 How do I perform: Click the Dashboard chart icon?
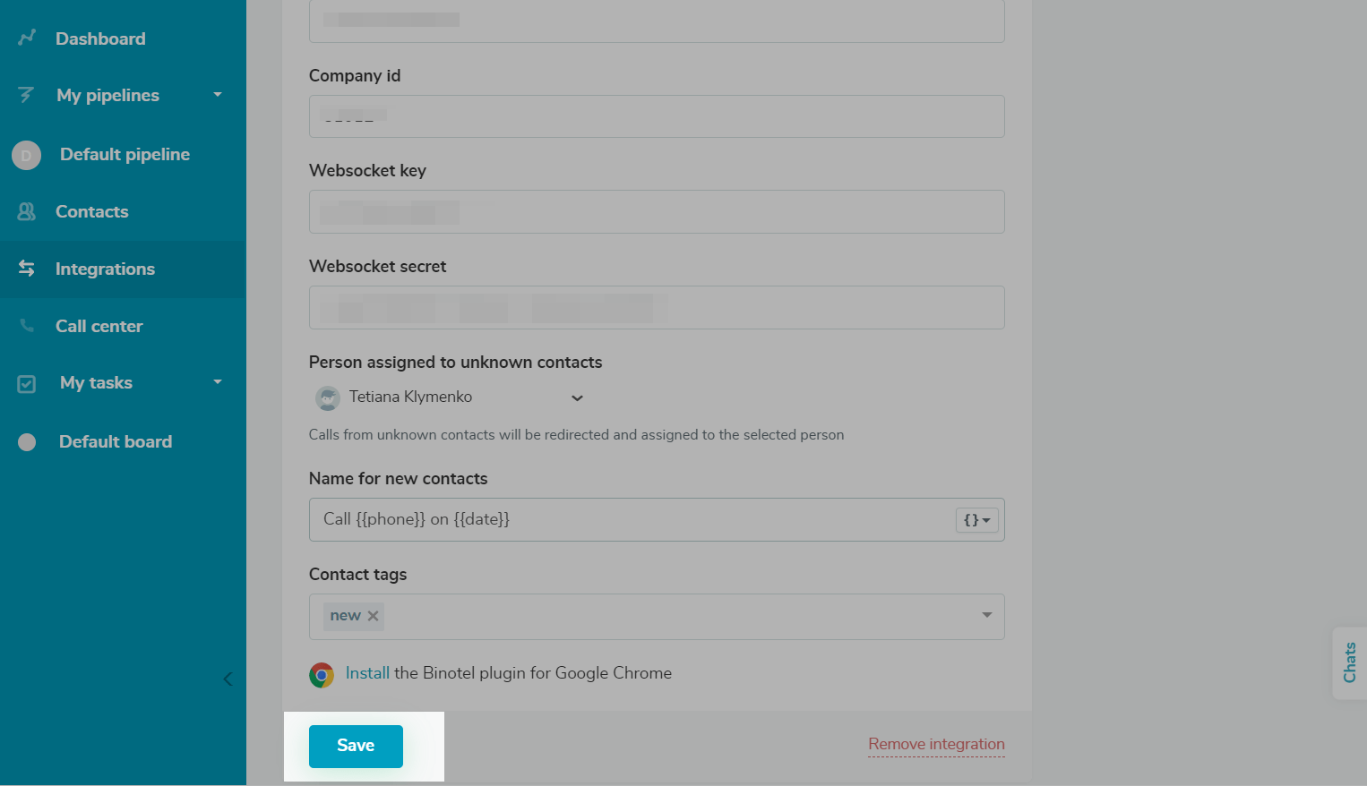(27, 38)
